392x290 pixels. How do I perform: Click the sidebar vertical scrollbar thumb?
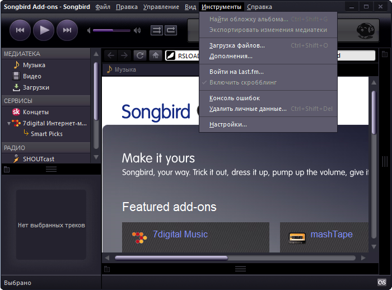coord(96,91)
